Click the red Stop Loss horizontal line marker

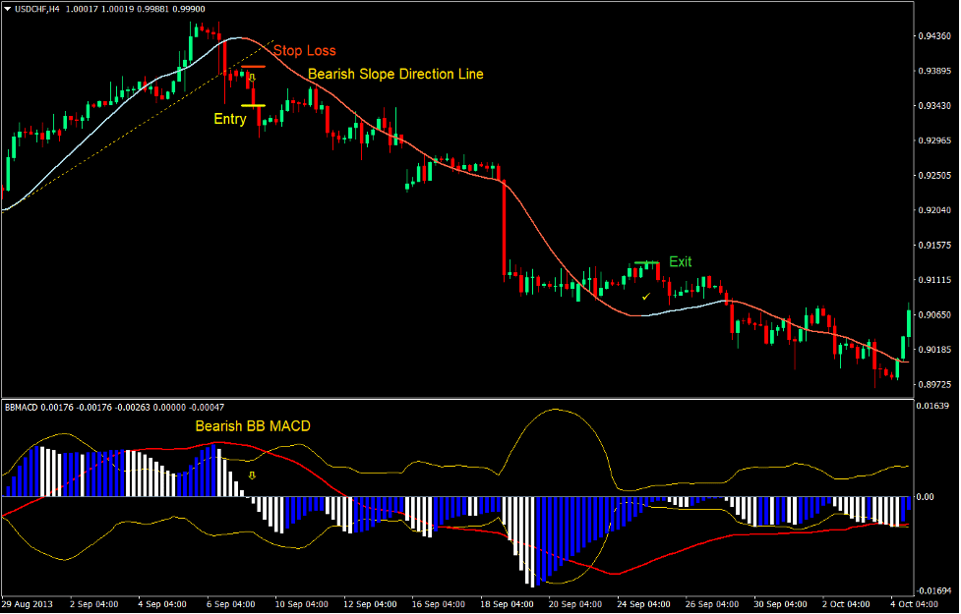(253, 66)
